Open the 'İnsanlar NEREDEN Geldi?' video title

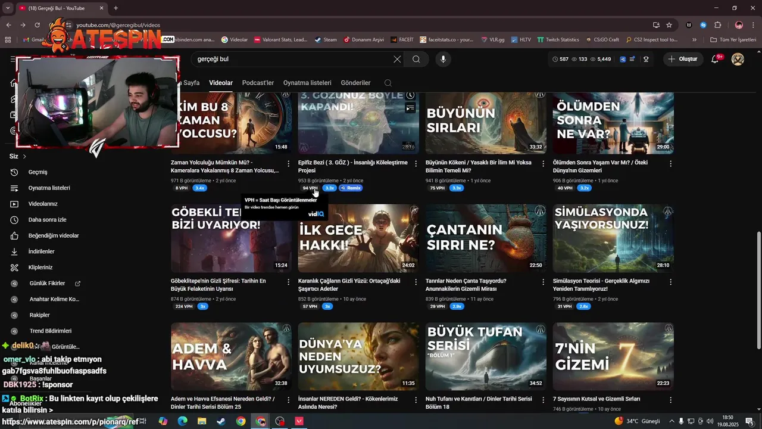click(349, 403)
